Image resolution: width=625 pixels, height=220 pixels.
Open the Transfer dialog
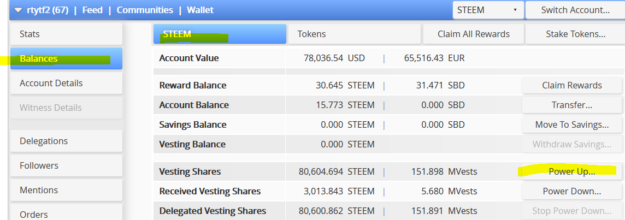(x=571, y=105)
